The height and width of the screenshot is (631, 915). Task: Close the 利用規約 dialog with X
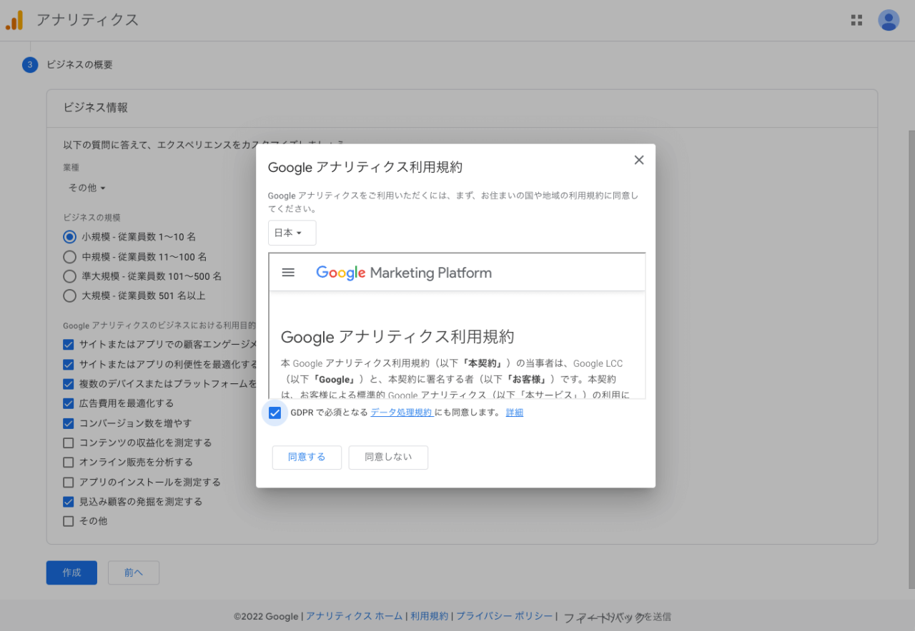(639, 160)
